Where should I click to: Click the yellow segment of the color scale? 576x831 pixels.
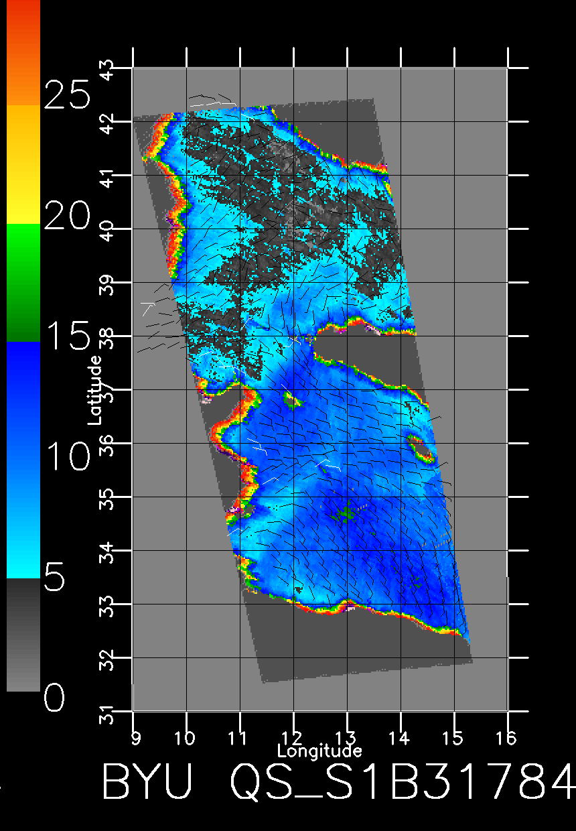(x=23, y=164)
